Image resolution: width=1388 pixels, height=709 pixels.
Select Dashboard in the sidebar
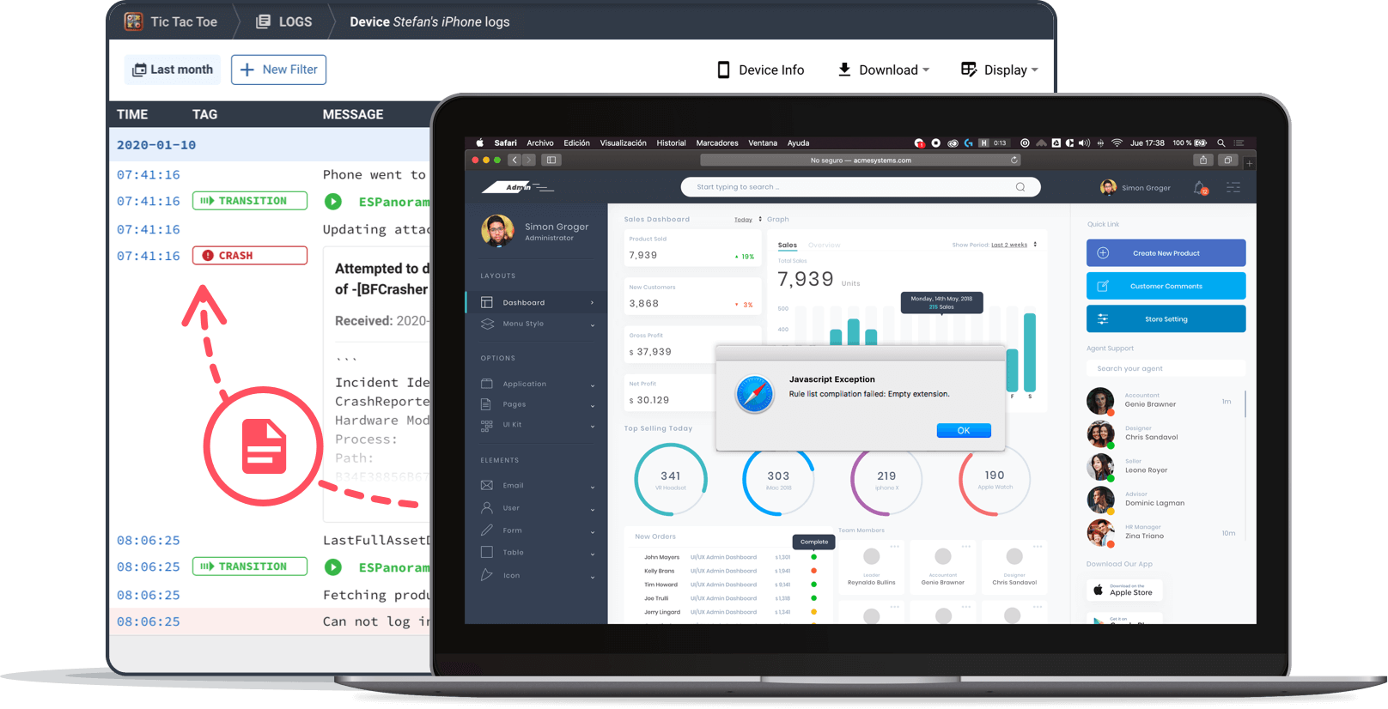pyautogui.click(x=536, y=302)
